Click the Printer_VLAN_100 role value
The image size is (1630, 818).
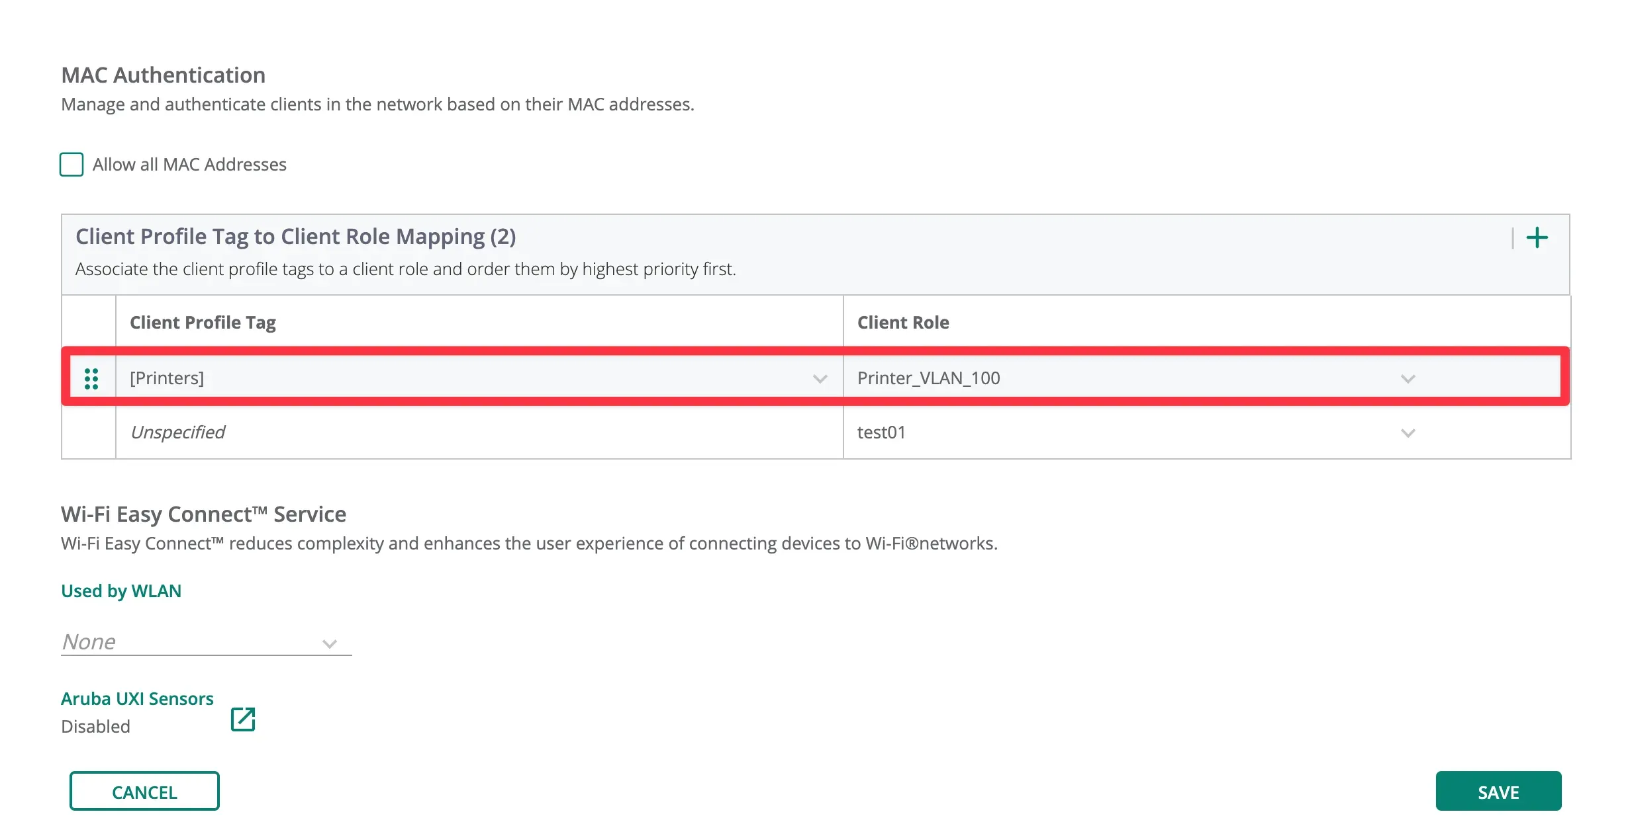tap(928, 378)
